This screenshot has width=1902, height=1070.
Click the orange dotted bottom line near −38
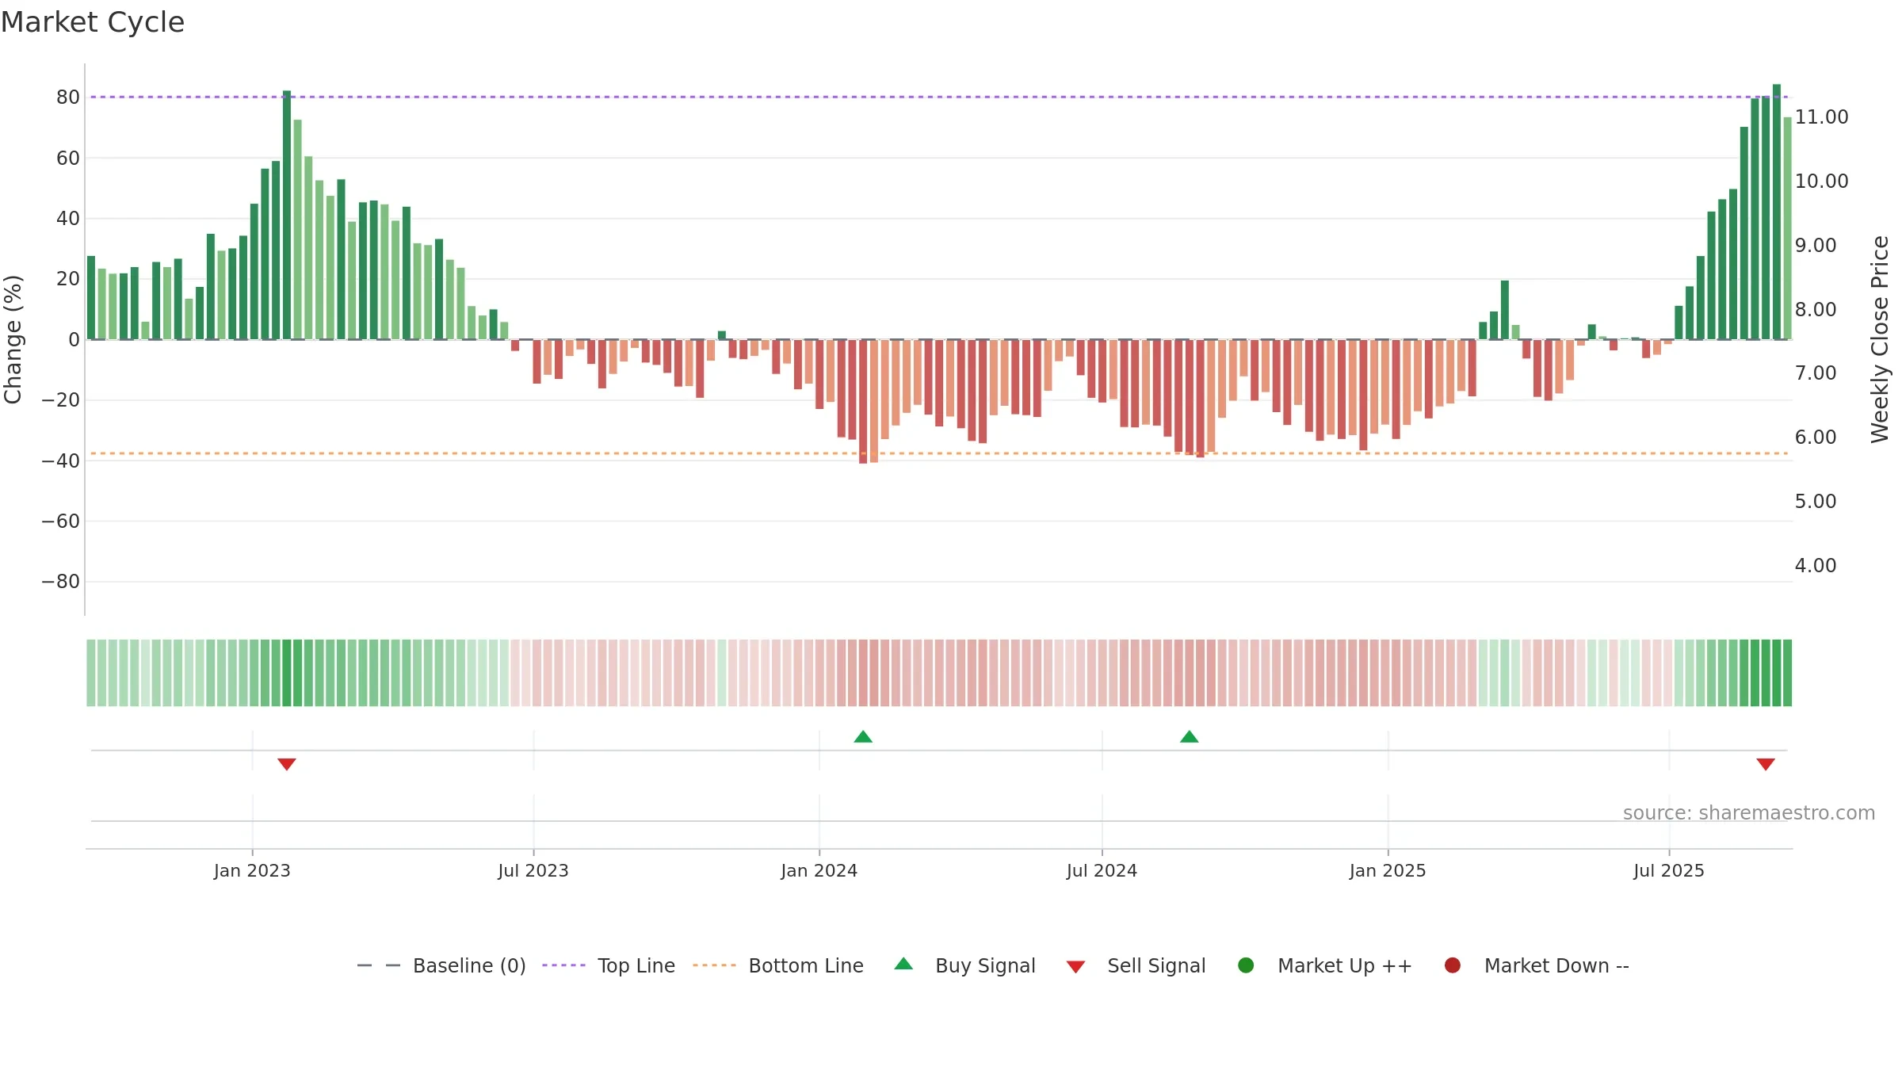coord(939,453)
